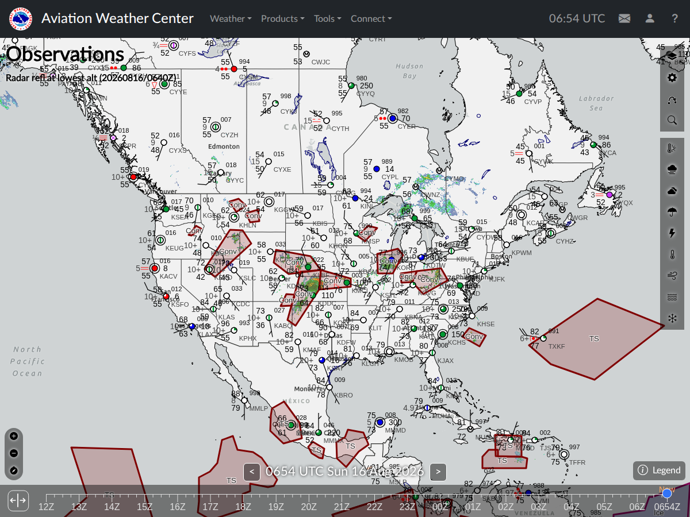Select the CYZH station plot

216,127
